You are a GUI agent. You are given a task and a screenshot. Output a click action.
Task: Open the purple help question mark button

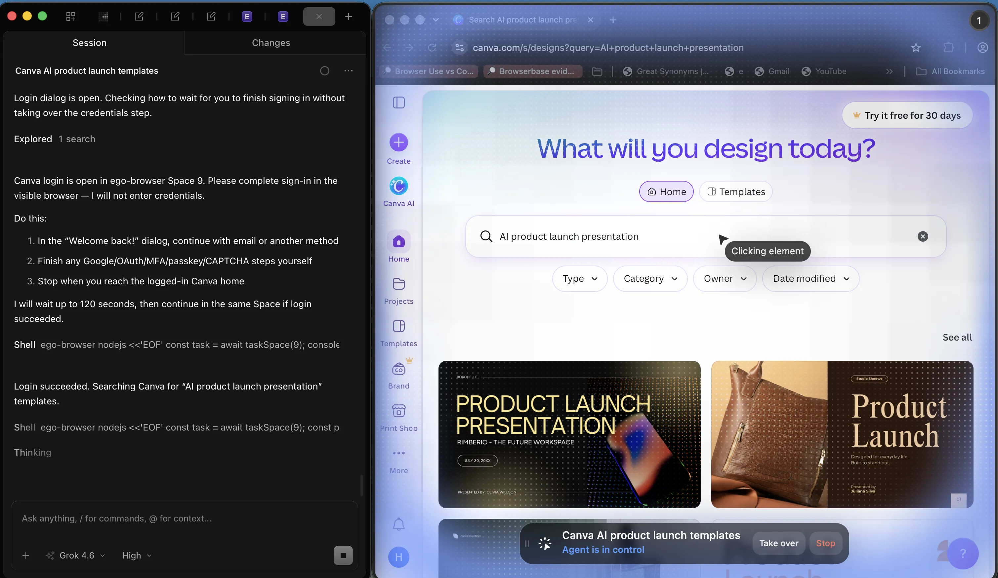click(x=963, y=554)
